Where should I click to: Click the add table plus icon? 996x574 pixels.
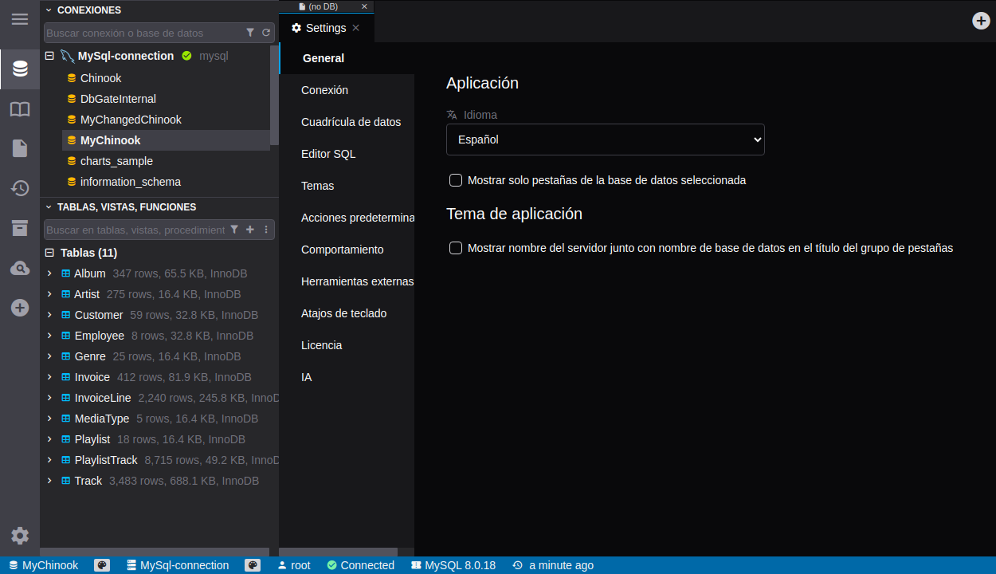pos(249,230)
